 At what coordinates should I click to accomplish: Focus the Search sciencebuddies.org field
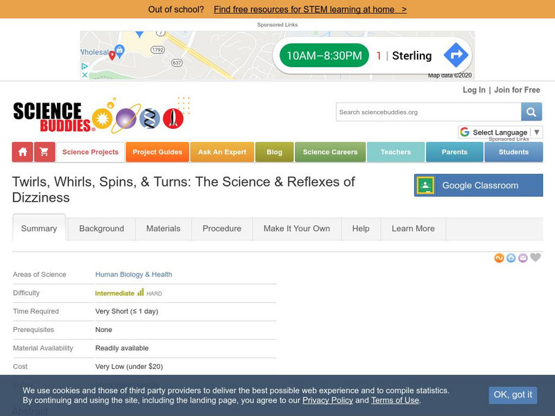tap(428, 112)
